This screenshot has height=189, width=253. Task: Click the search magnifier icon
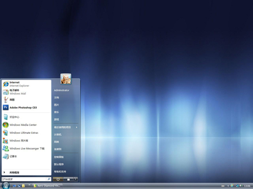[x=49, y=179]
